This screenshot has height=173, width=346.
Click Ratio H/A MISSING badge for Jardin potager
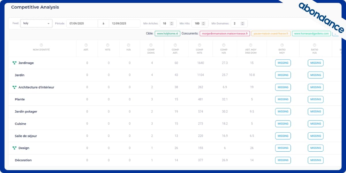(x=315, y=111)
